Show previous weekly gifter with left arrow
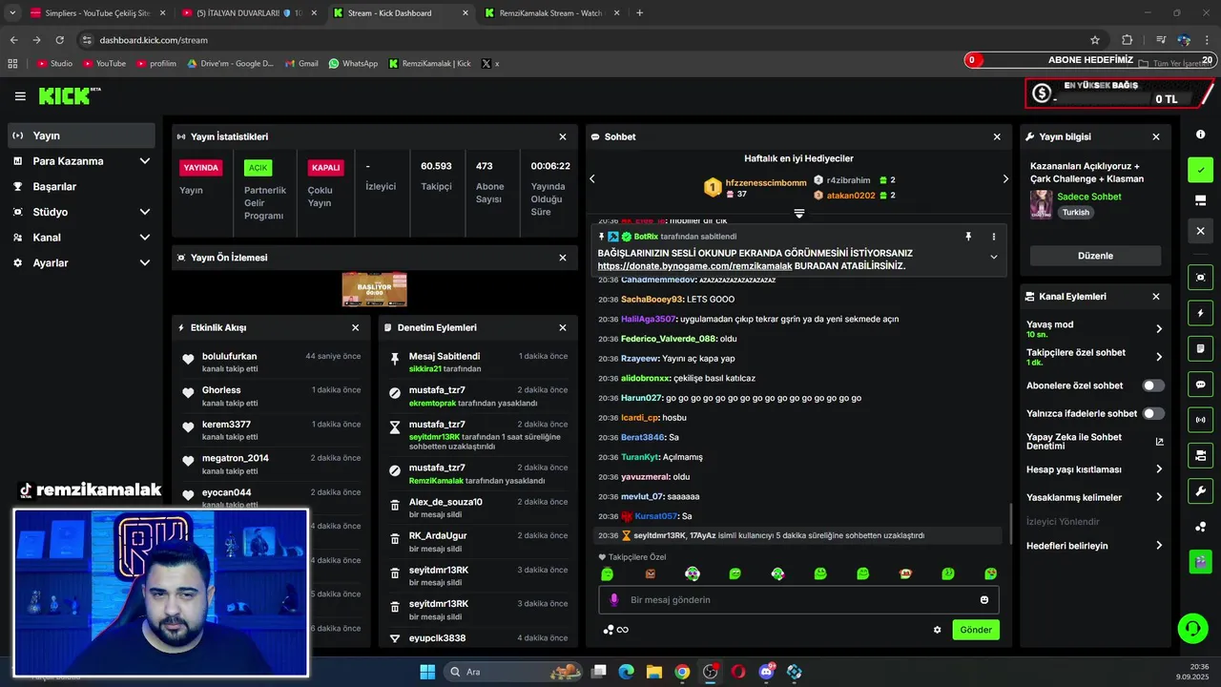This screenshot has height=687, width=1221. click(x=591, y=178)
